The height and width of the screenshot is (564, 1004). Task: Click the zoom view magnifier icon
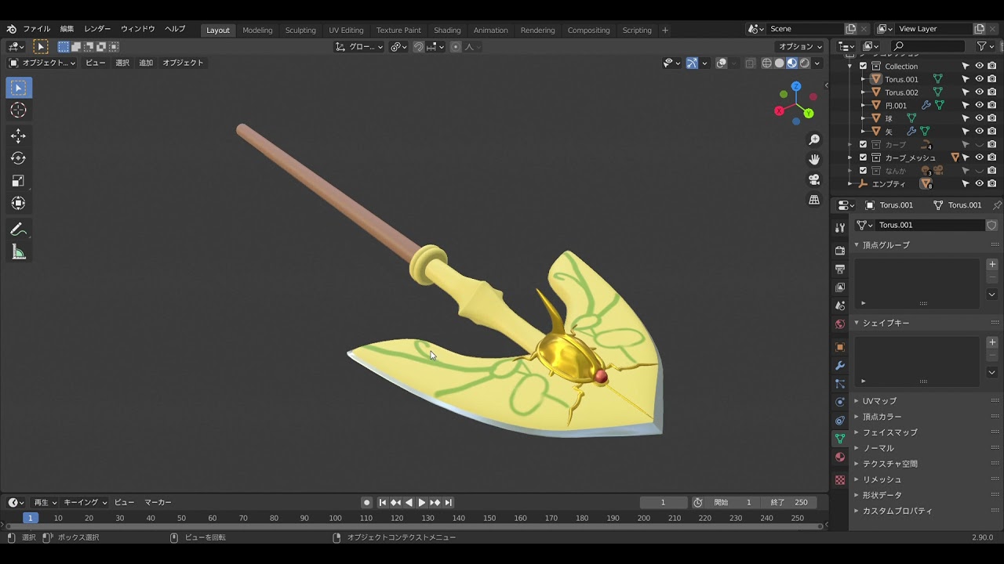[814, 139]
